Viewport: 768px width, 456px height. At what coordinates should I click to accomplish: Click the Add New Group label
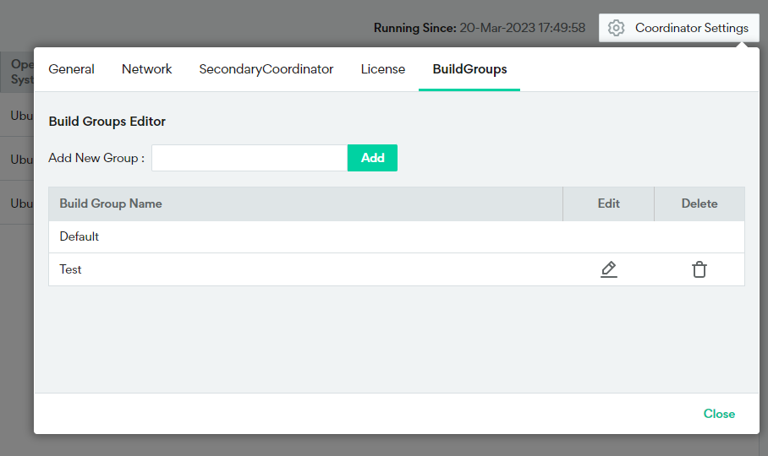(96, 158)
